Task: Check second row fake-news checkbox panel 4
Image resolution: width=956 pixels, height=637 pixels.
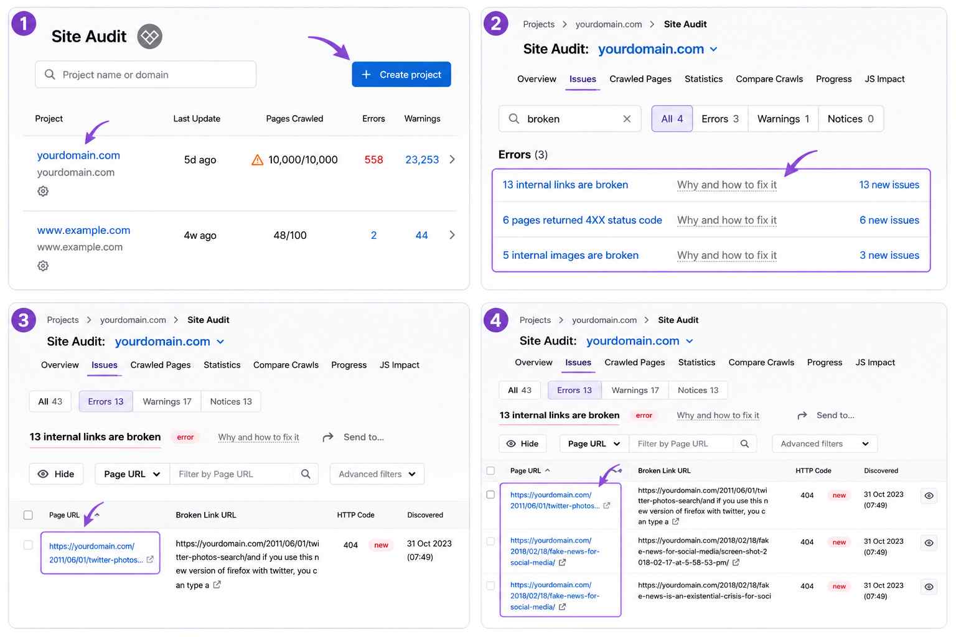Action: coord(490,541)
